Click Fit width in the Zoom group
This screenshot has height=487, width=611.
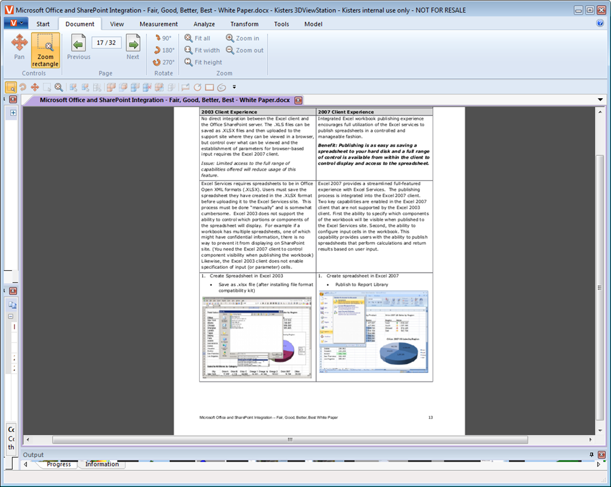tap(202, 50)
